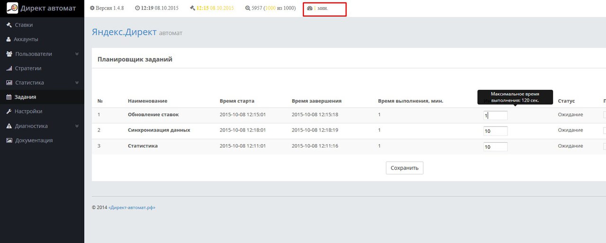Open the «Директ-автомат.рф» footer link
This screenshot has width=606, height=243.
(x=132, y=208)
